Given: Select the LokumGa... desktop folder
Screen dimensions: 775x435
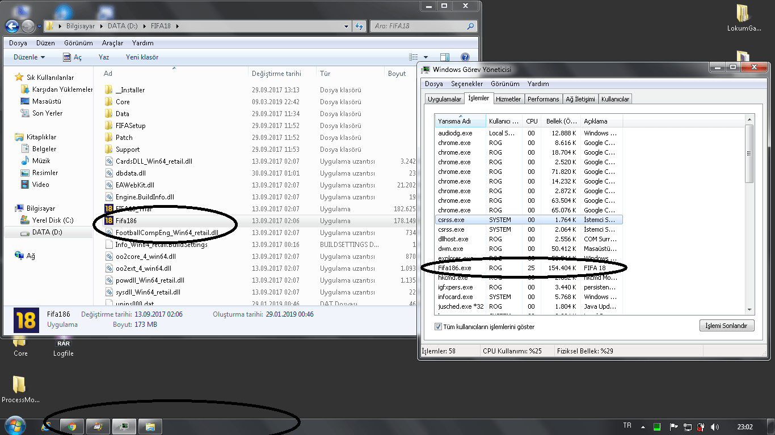Looking at the screenshot, I should pos(744,18).
